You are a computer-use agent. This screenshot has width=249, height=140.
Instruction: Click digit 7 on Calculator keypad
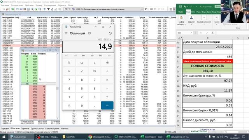click(69, 80)
